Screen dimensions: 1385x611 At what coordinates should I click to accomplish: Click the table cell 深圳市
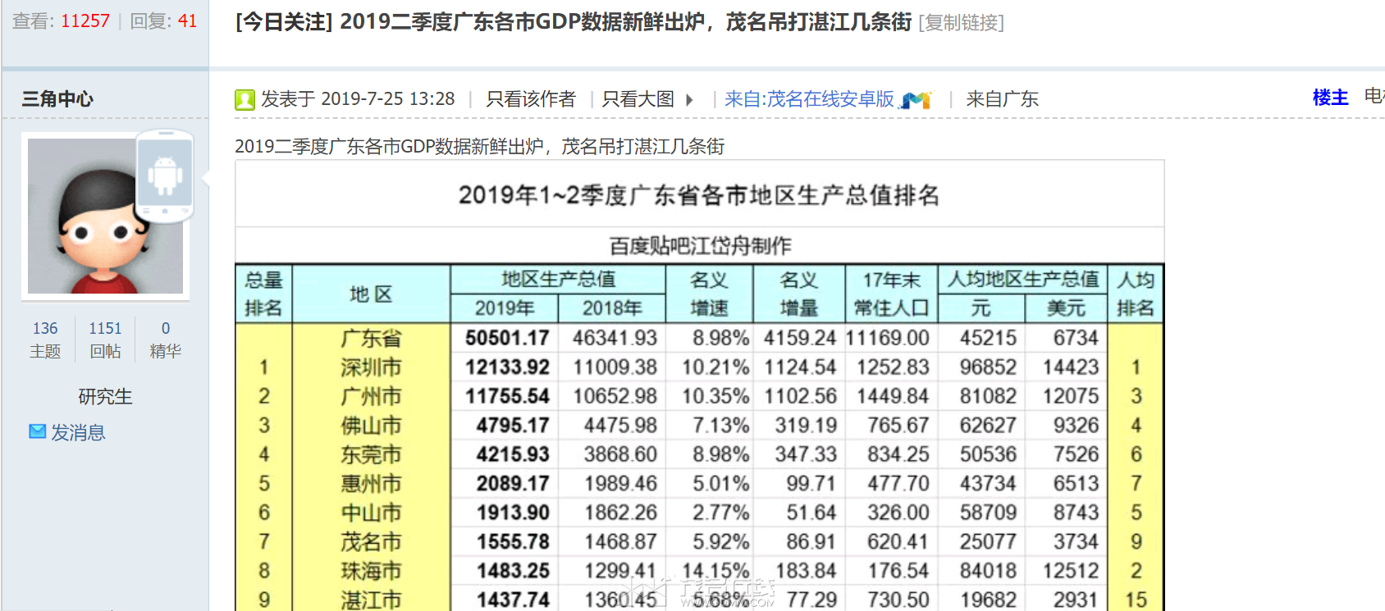click(x=371, y=367)
